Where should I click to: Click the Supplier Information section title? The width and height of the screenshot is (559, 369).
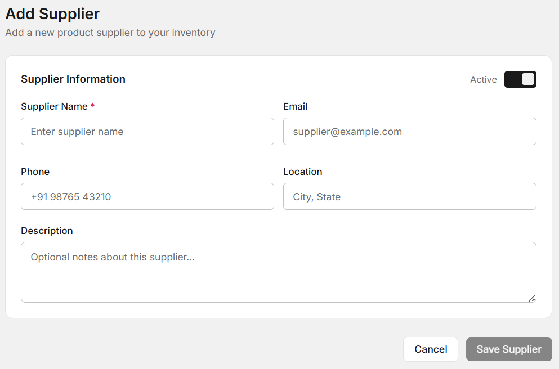73,79
